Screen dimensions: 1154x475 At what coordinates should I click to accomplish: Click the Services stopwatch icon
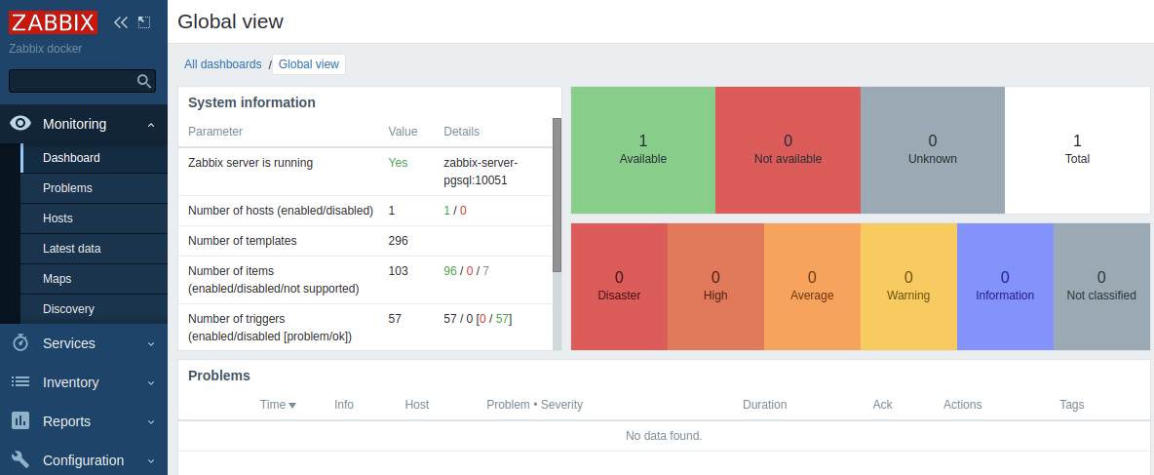[x=20, y=343]
